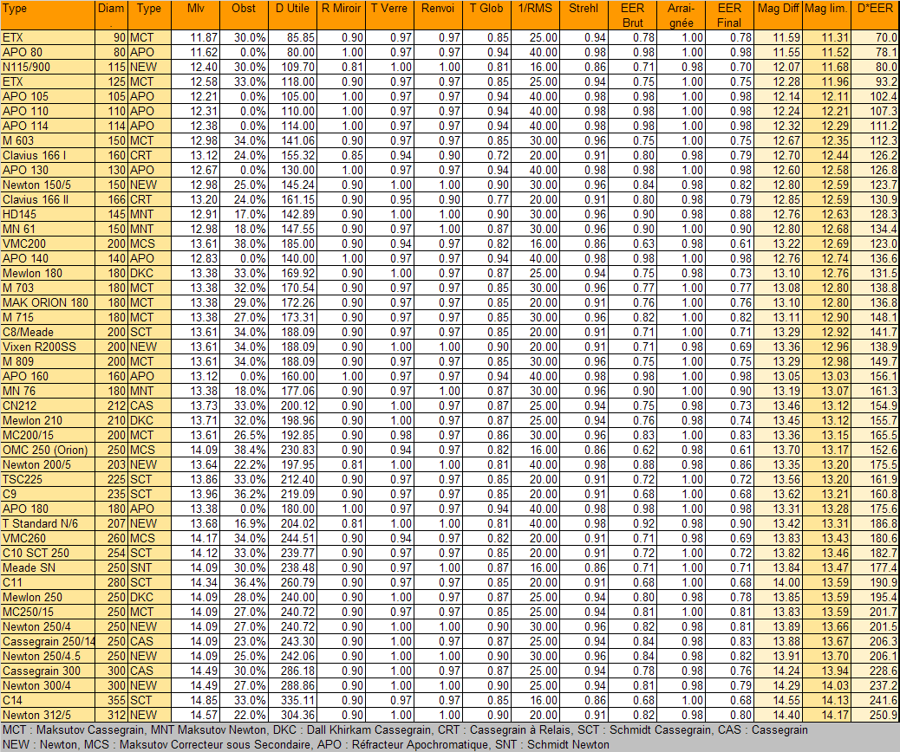The height and width of the screenshot is (752, 900).
Task: Click the "HD145" row name cell
Action: [48, 214]
